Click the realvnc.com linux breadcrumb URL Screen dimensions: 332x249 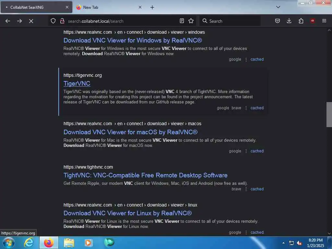tap(130, 205)
